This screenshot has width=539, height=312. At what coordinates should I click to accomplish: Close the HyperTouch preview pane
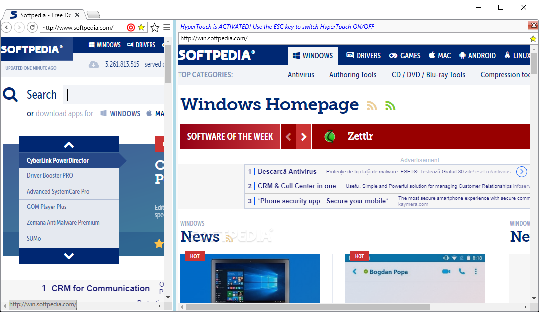[534, 25]
